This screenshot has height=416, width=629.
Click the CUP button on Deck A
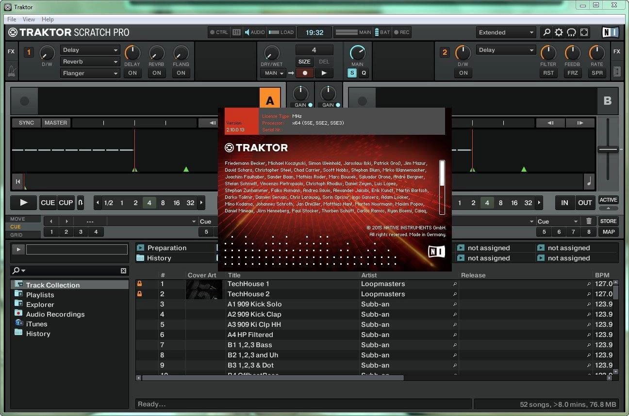[x=66, y=203]
